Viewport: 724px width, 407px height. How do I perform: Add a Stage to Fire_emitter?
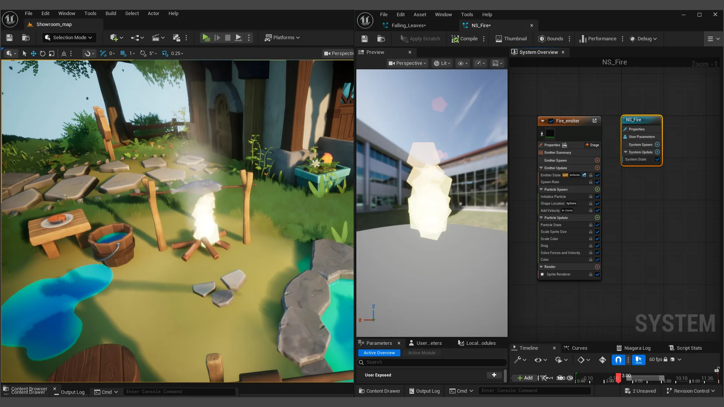click(592, 145)
